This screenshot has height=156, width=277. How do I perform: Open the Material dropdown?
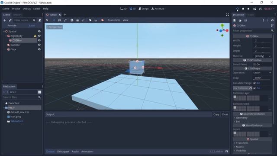(263, 56)
